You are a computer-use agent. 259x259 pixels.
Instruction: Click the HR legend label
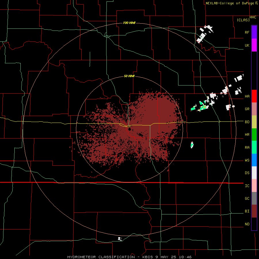click(247, 135)
